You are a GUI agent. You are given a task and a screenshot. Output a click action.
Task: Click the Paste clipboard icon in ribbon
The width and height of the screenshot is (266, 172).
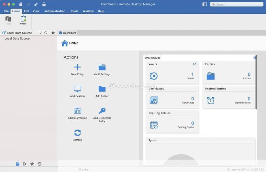pos(23,19)
